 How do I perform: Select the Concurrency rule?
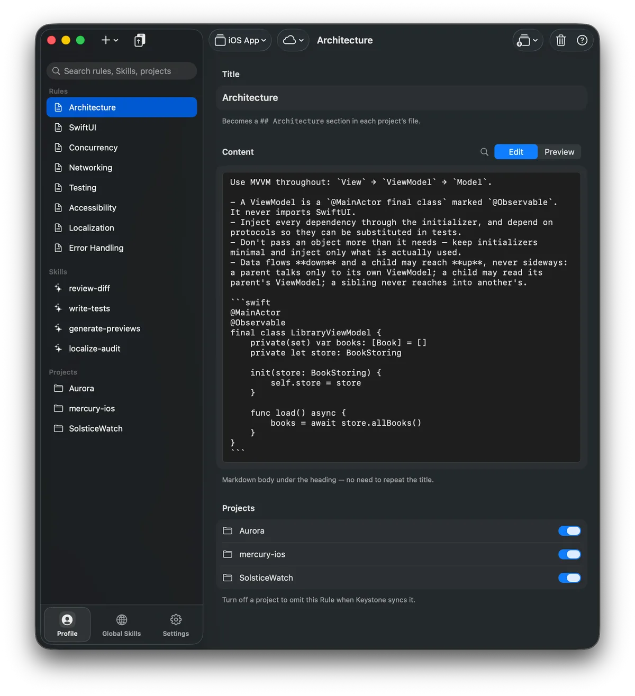(122, 148)
